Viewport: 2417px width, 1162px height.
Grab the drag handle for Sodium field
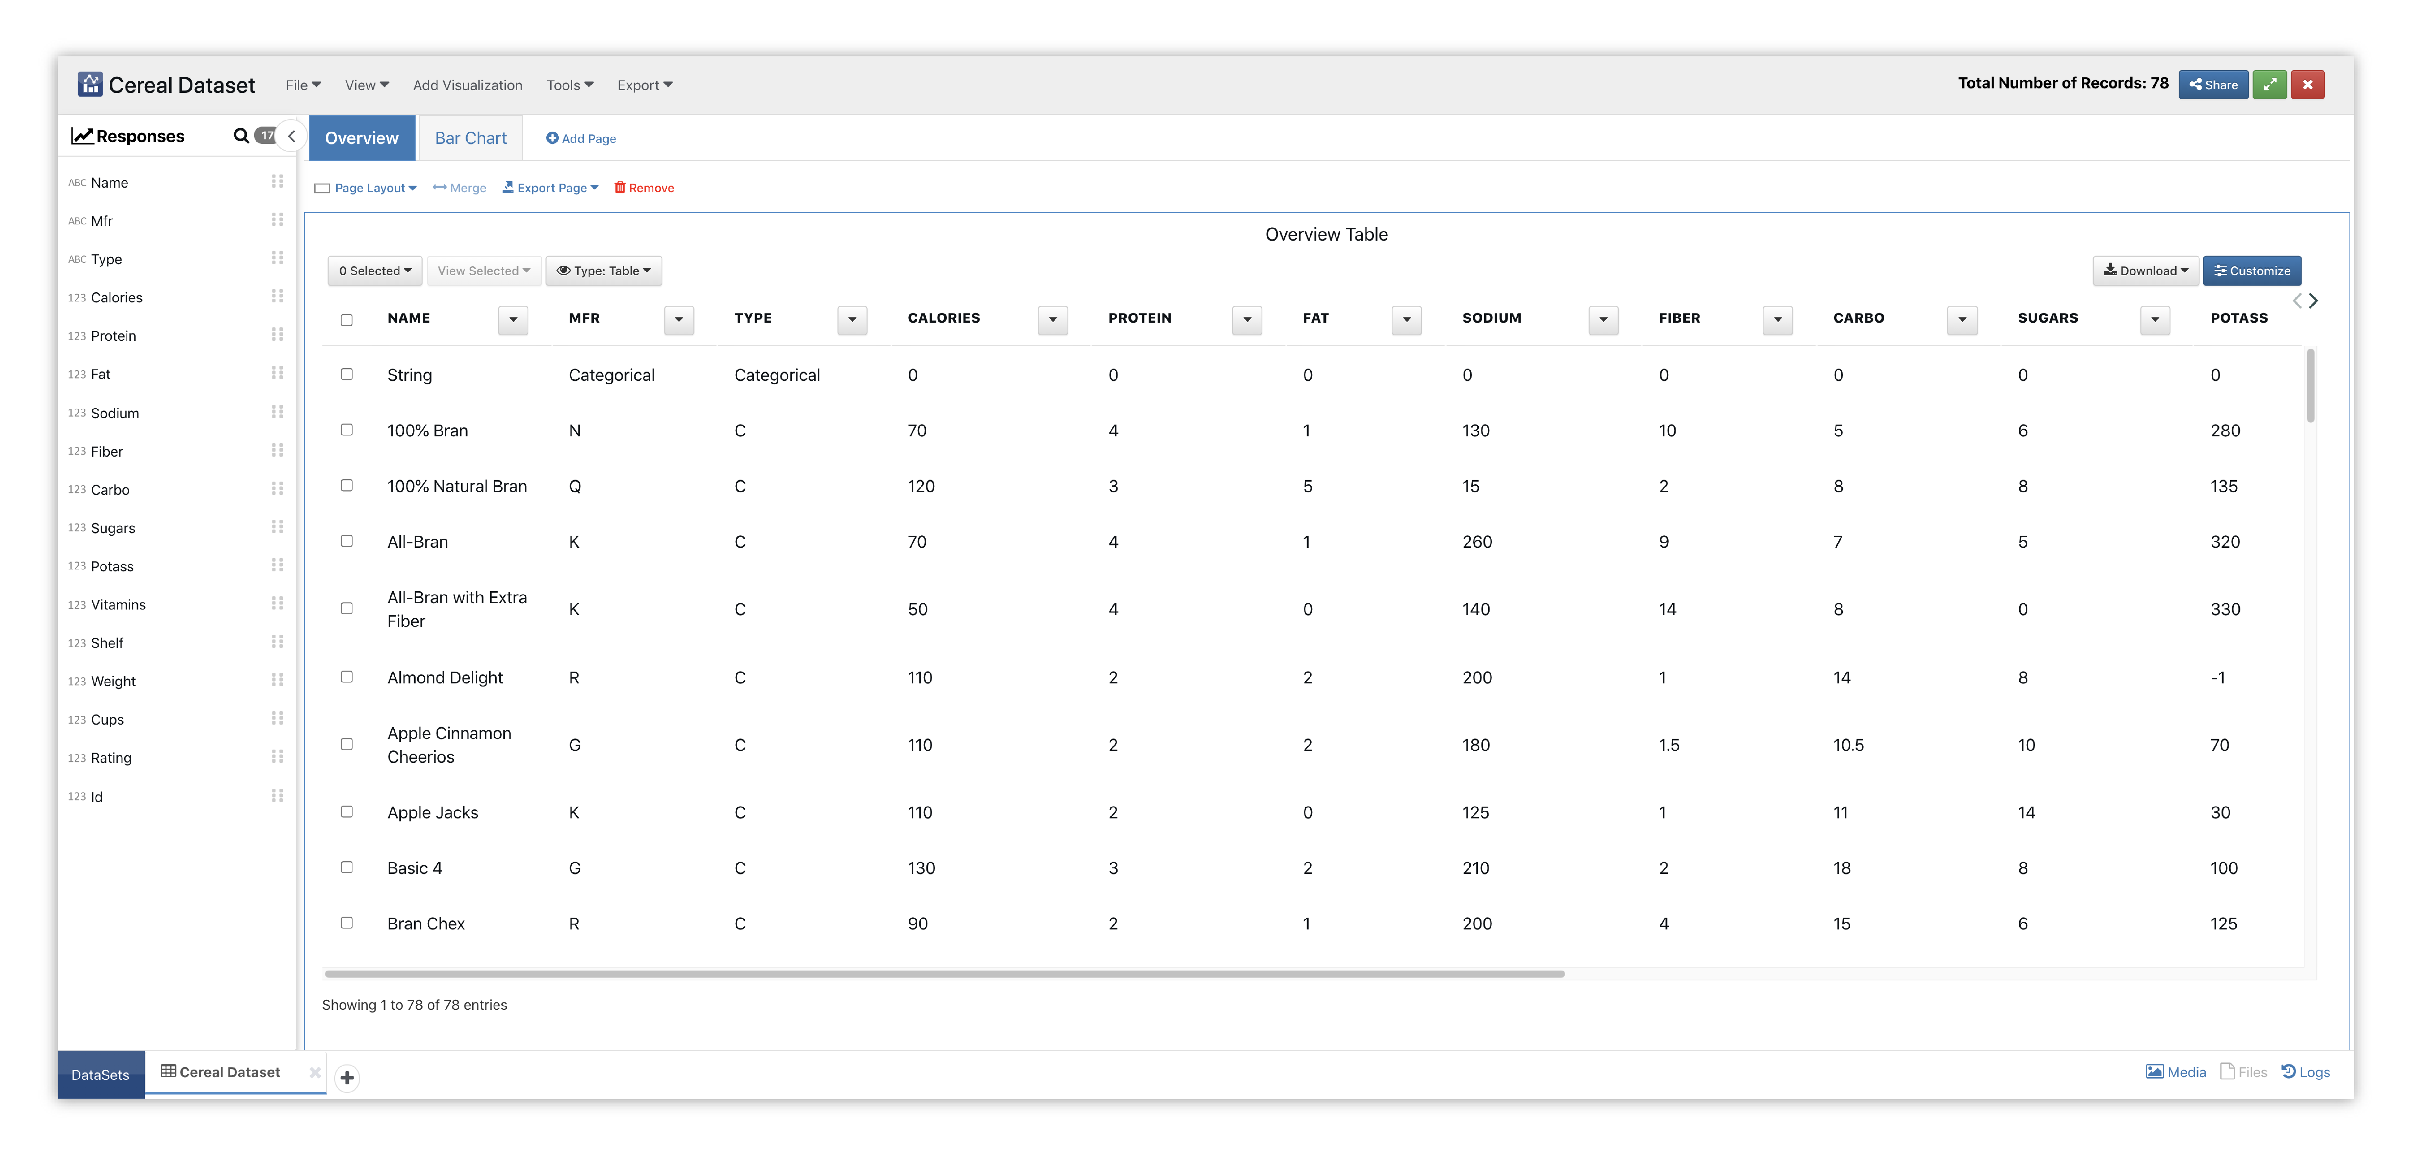pyautogui.click(x=278, y=412)
